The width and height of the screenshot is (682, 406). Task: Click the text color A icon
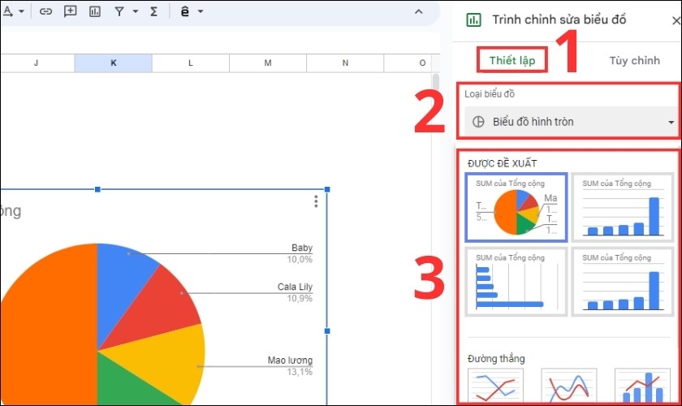(7, 11)
